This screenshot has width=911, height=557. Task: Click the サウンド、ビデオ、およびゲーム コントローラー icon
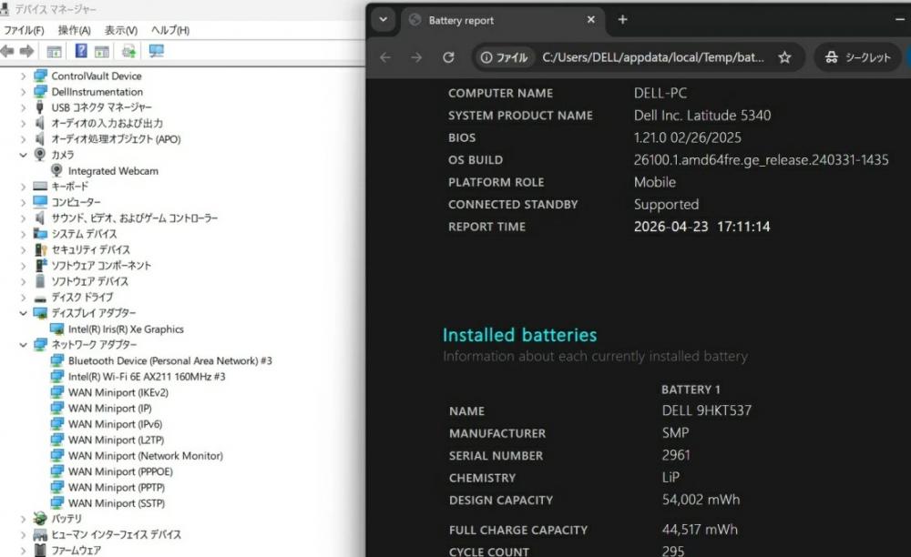[39, 218]
